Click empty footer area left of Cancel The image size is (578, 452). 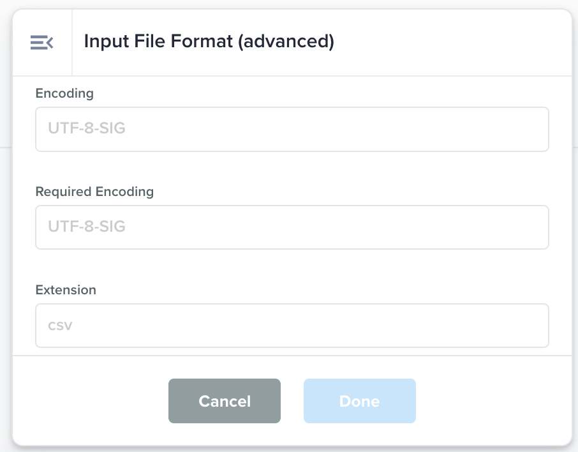point(89,401)
